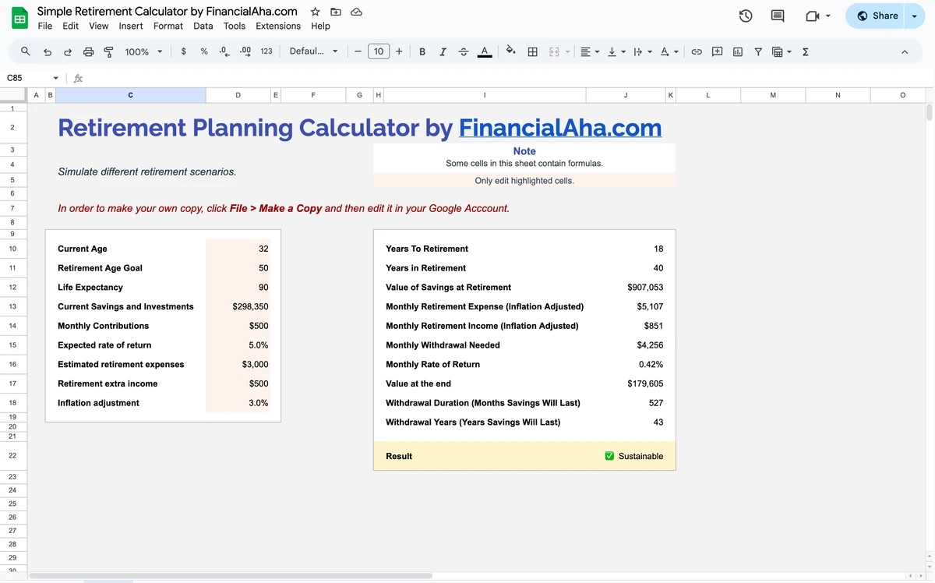935x583 pixels.
Task: Open the Extensions menu
Action: (278, 26)
